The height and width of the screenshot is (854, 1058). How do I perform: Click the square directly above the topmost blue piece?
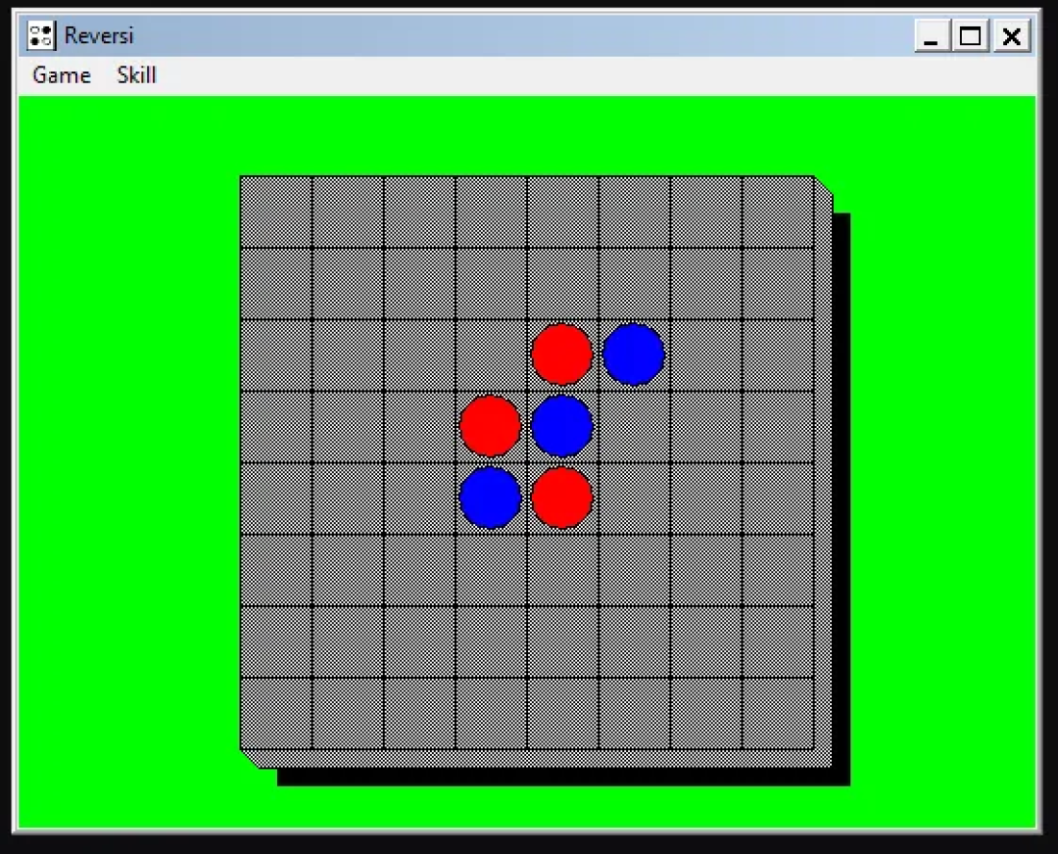(634, 283)
